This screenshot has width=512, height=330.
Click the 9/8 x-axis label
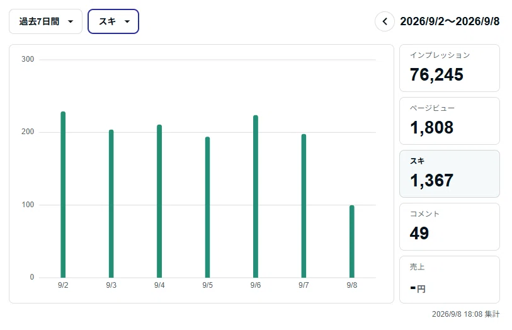point(351,285)
